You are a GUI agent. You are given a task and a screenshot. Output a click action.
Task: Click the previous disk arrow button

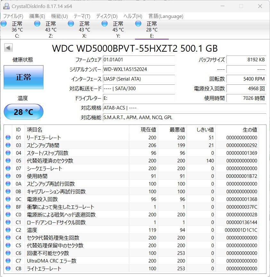pyautogui.click(x=8, y=48)
